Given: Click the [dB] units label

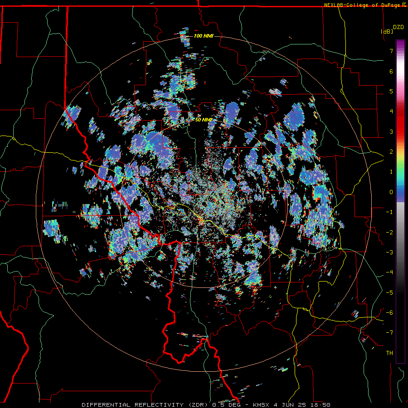Looking at the screenshot, I should (387, 31).
